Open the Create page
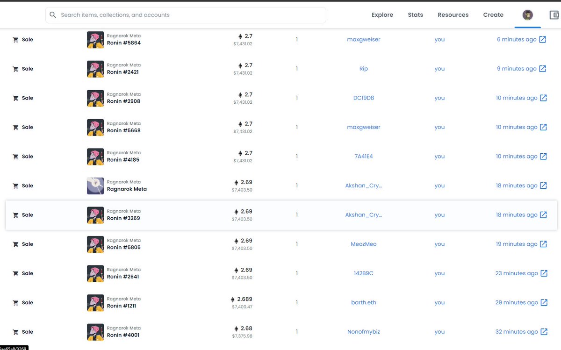Screen dimensions: 561x350 [493, 15]
